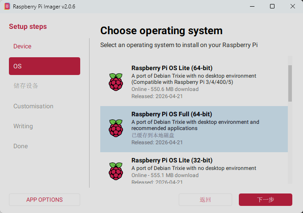Select the OS setup step
Screen dimensions: 303x213
click(x=45, y=66)
